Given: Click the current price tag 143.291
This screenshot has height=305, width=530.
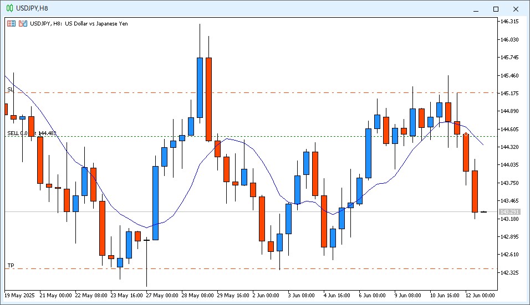Looking at the screenshot, I should click(x=509, y=212).
